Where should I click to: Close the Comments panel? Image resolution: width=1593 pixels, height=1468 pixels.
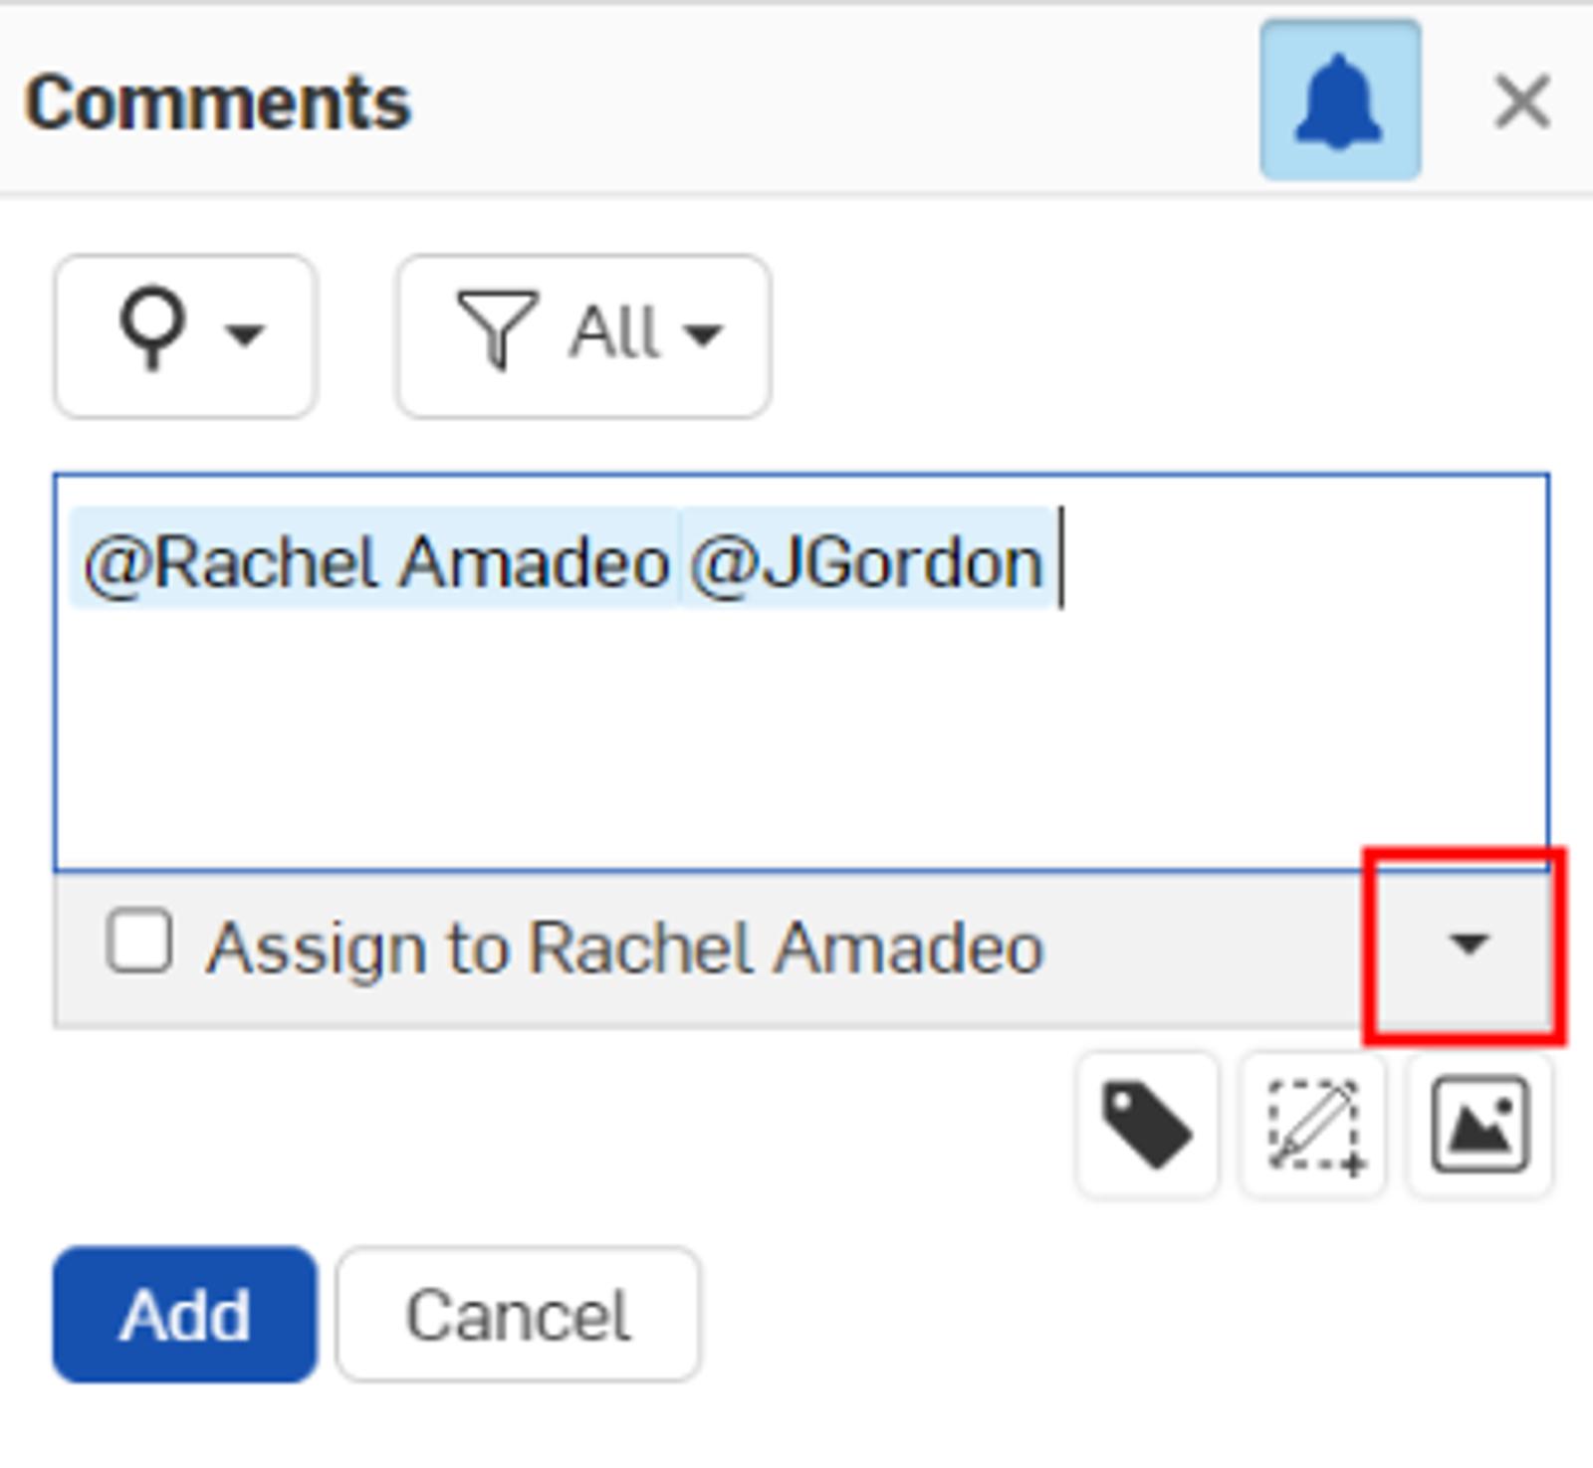pyautogui.click(x=1521, y=102)
